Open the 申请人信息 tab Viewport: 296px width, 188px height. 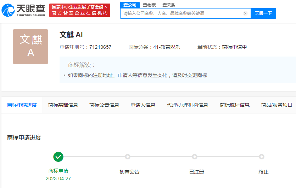(x=143, y=105)
